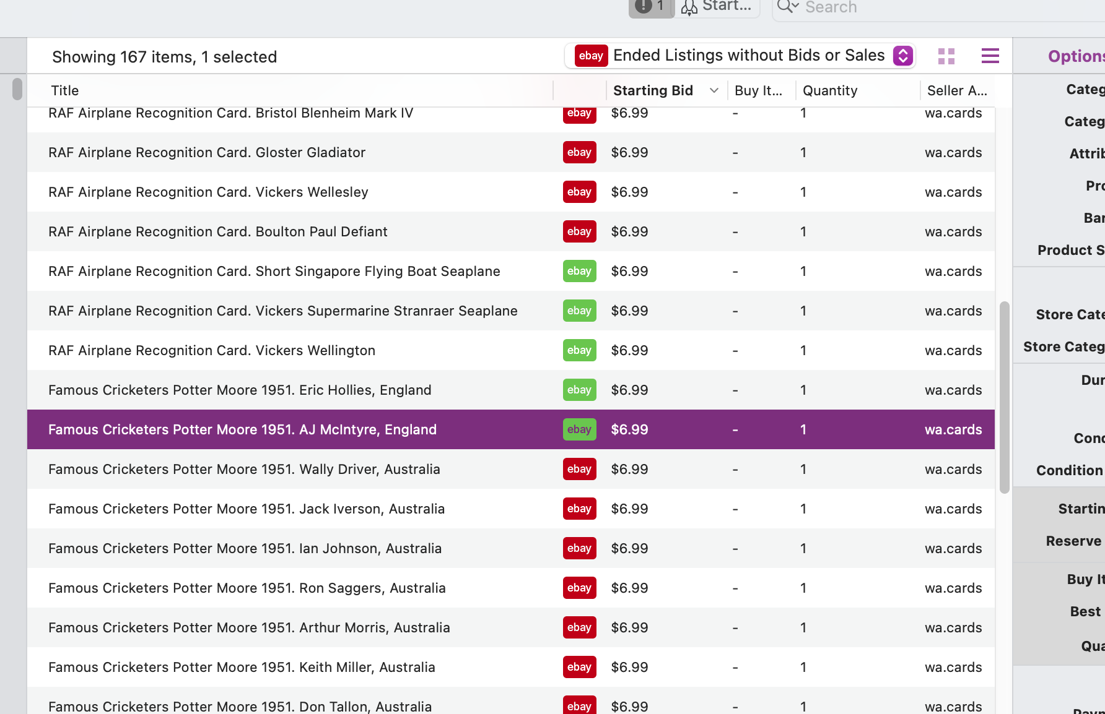Viewport: 1105px width, 714px height.
Task: Click green ebay badge for Vickers Wellington
Action: 579,350
